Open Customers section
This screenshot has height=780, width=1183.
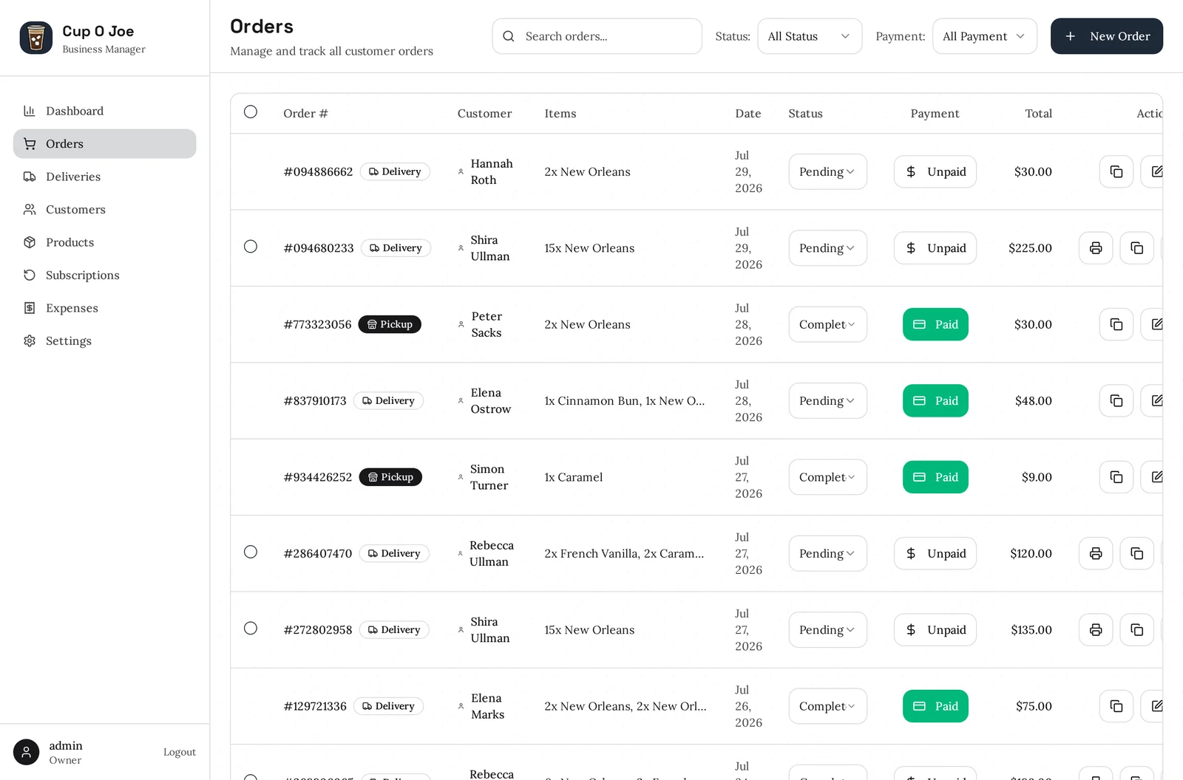pyautogui.click(x=104, y=210)
